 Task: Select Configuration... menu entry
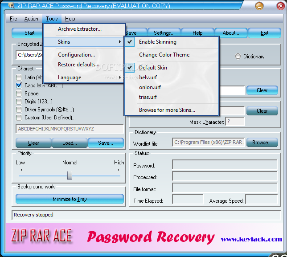point(84,55)
